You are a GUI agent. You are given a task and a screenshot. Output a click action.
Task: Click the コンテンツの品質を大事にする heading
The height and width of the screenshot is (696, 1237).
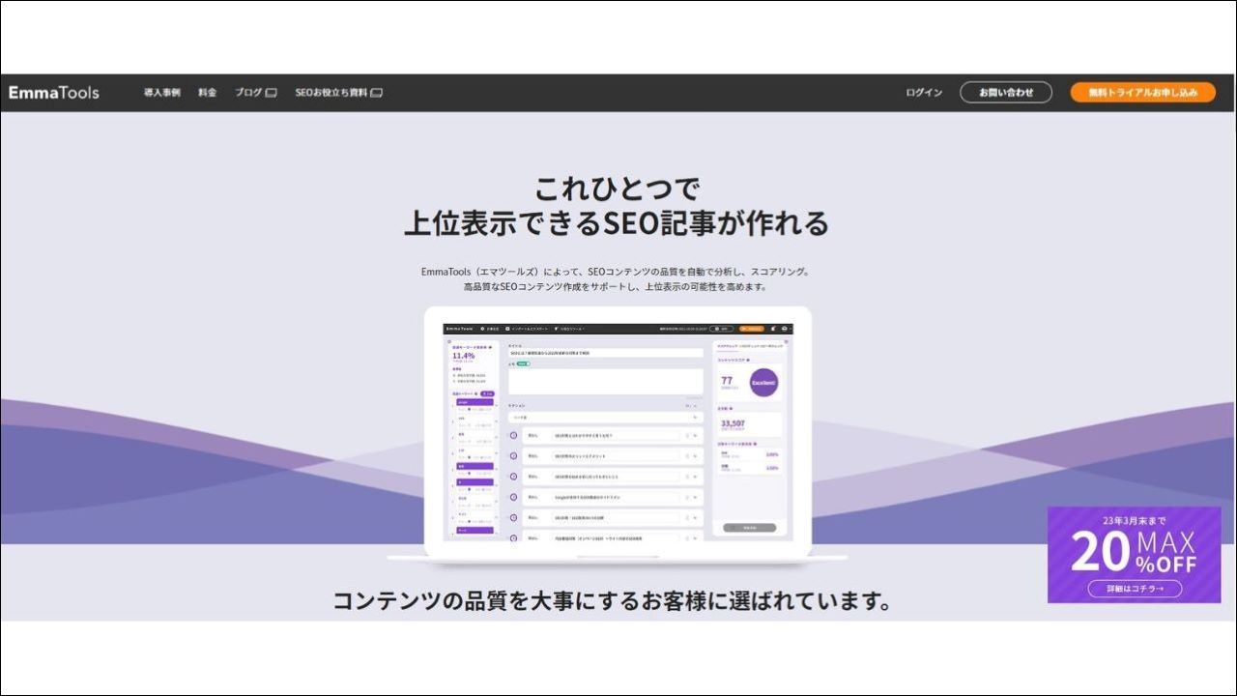[612, 600]
